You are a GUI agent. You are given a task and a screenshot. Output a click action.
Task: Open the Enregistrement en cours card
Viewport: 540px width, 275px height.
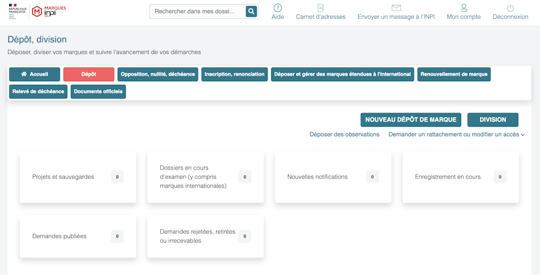(461, 177)
